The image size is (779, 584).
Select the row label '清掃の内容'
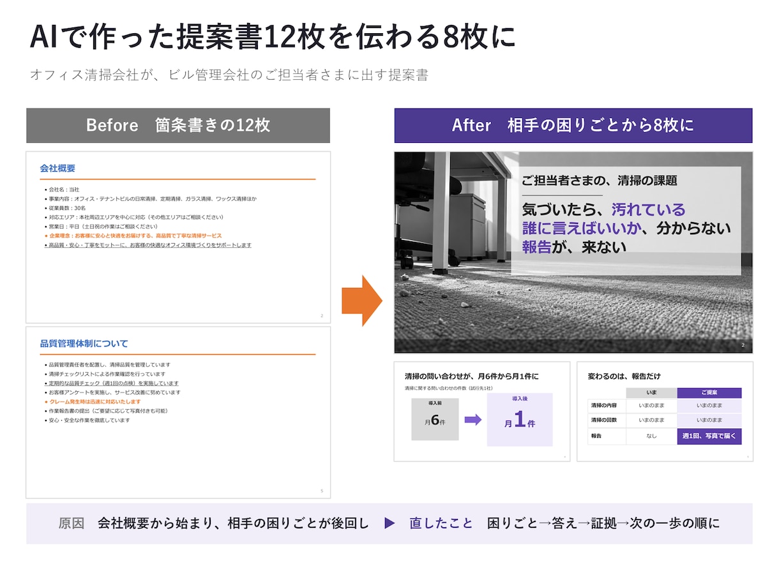coord(603,405)
